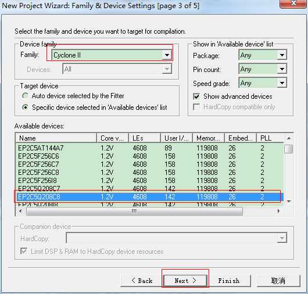Sort by Memory column header
308x294 pixels.
click(209, 138)
